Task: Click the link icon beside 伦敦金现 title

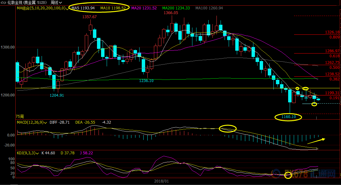Action: [x=4, y=2]
